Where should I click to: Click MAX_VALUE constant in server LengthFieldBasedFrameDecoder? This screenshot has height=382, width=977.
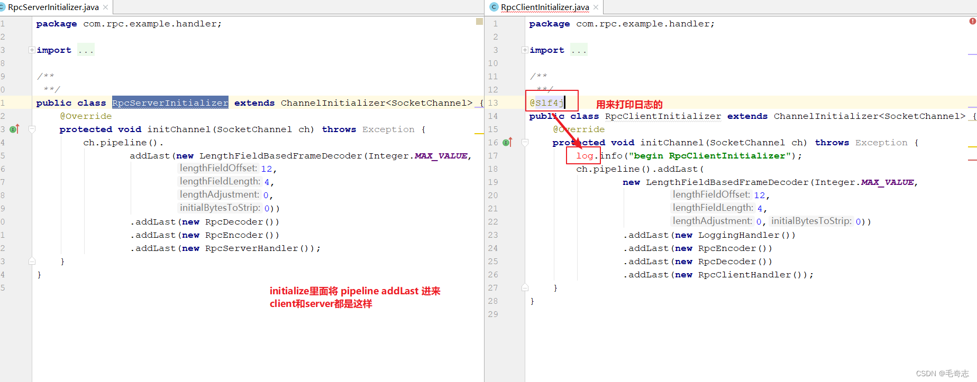(441, 156)
